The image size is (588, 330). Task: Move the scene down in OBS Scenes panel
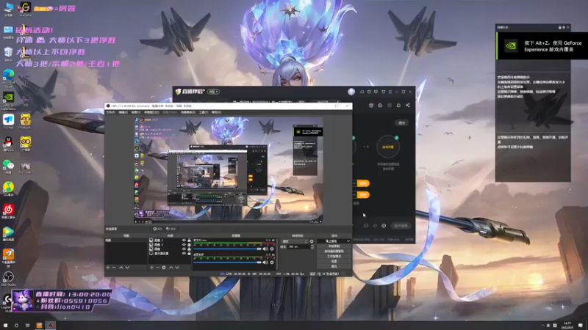(x=127, y=268)
